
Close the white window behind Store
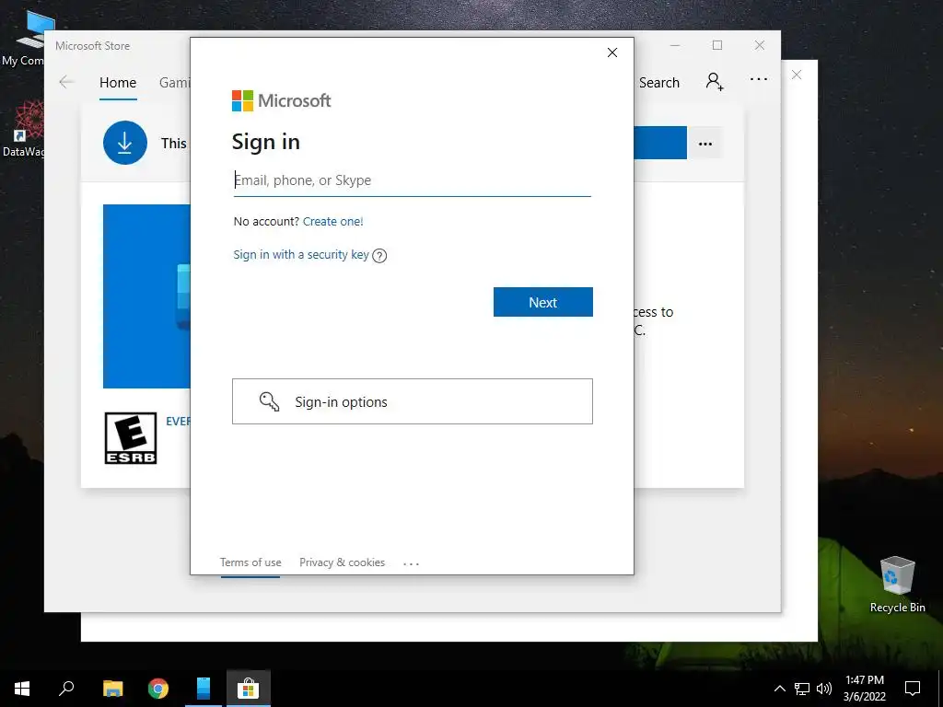click(797, 75)
